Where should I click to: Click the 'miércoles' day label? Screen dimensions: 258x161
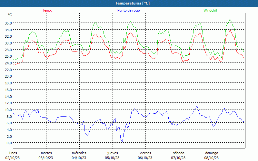79,153
